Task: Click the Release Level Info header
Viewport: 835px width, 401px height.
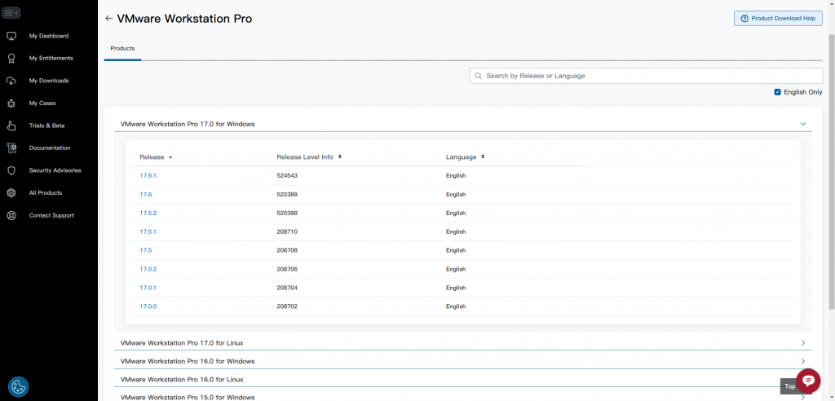Action: 305,157
